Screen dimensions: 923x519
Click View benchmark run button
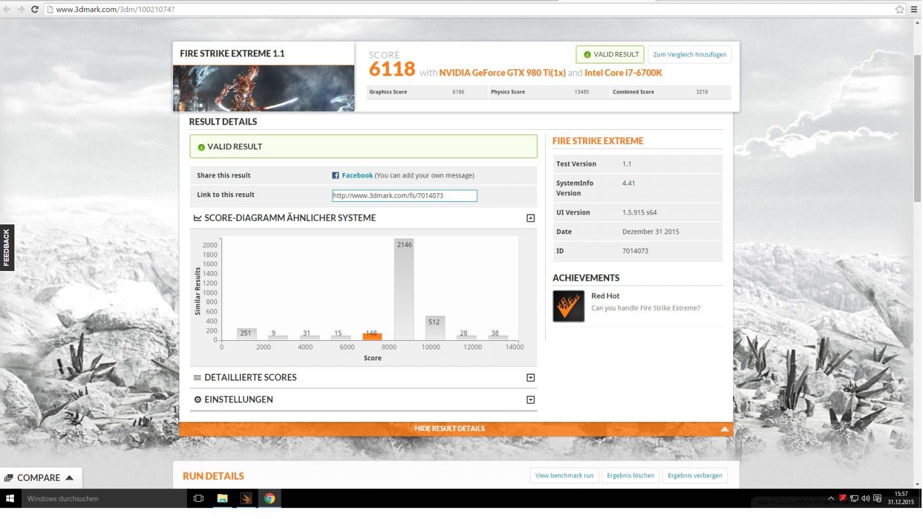pos(564,475)
